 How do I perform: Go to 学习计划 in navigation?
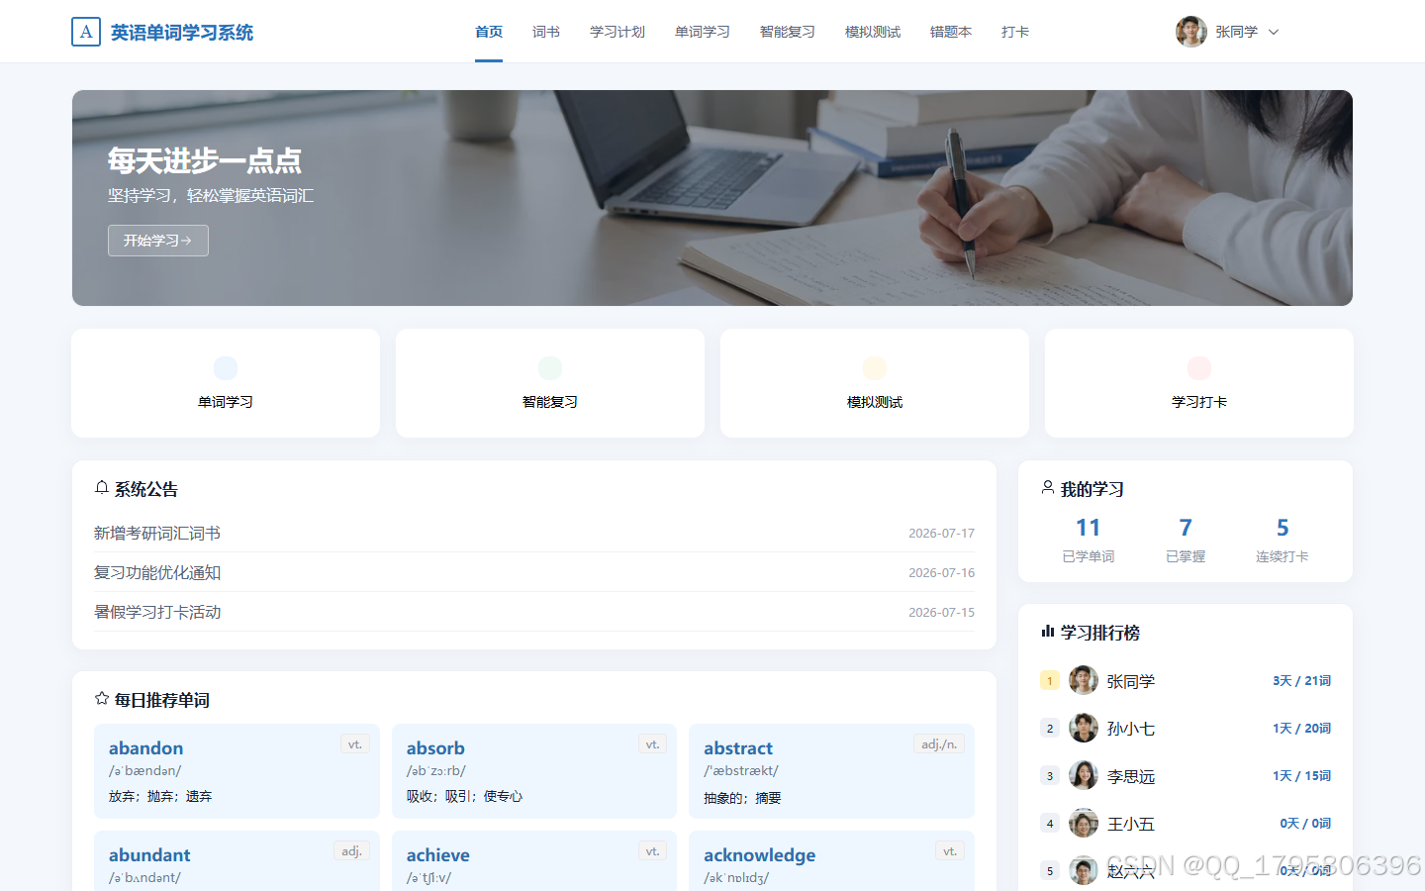pos(617,32)
